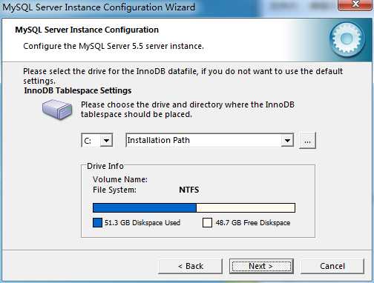Click the gear icon in header
The height and width of the screenshot is (283, 374).
tap(347, 39)
